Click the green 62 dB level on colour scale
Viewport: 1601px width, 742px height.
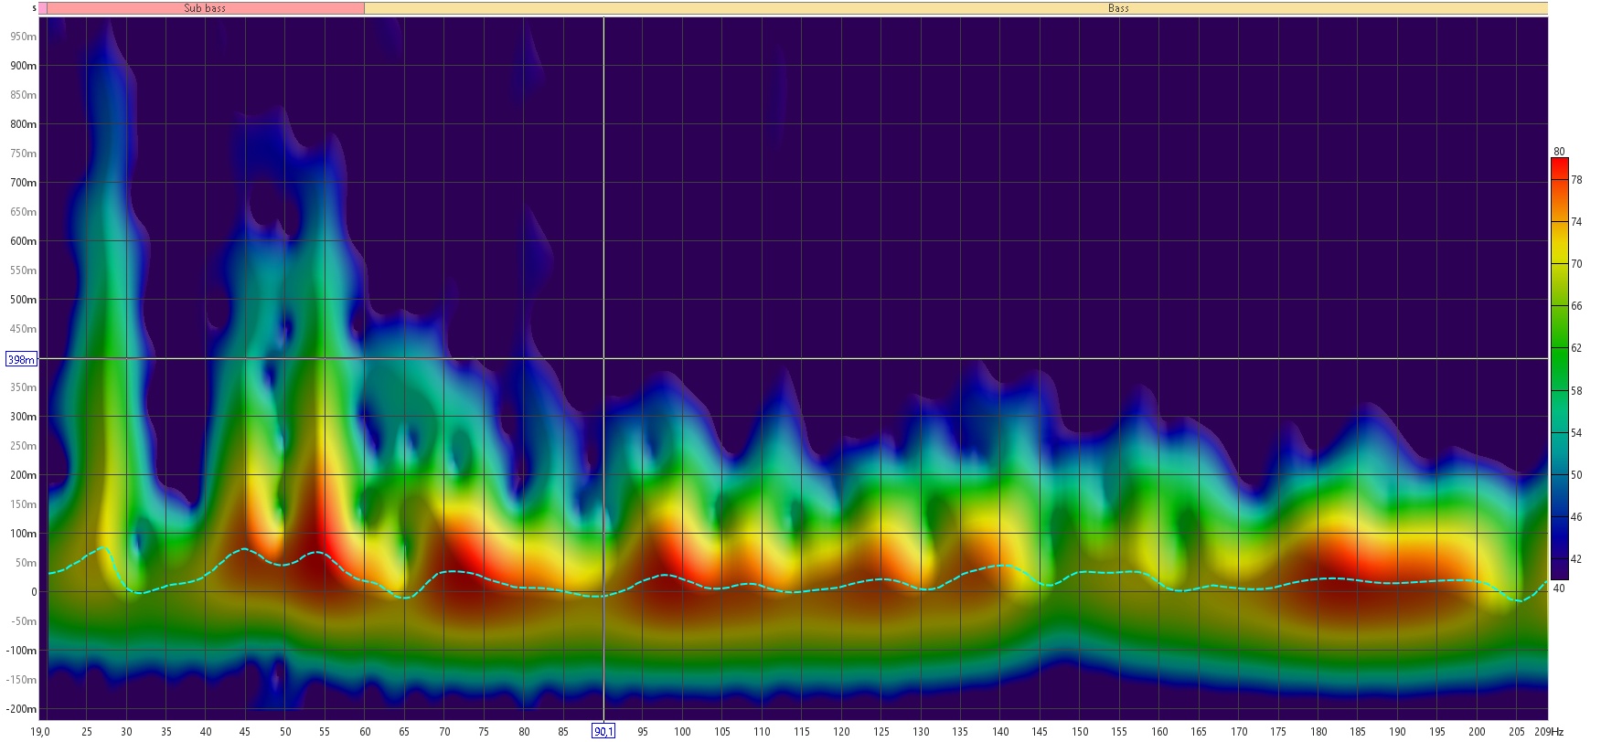1559,348
